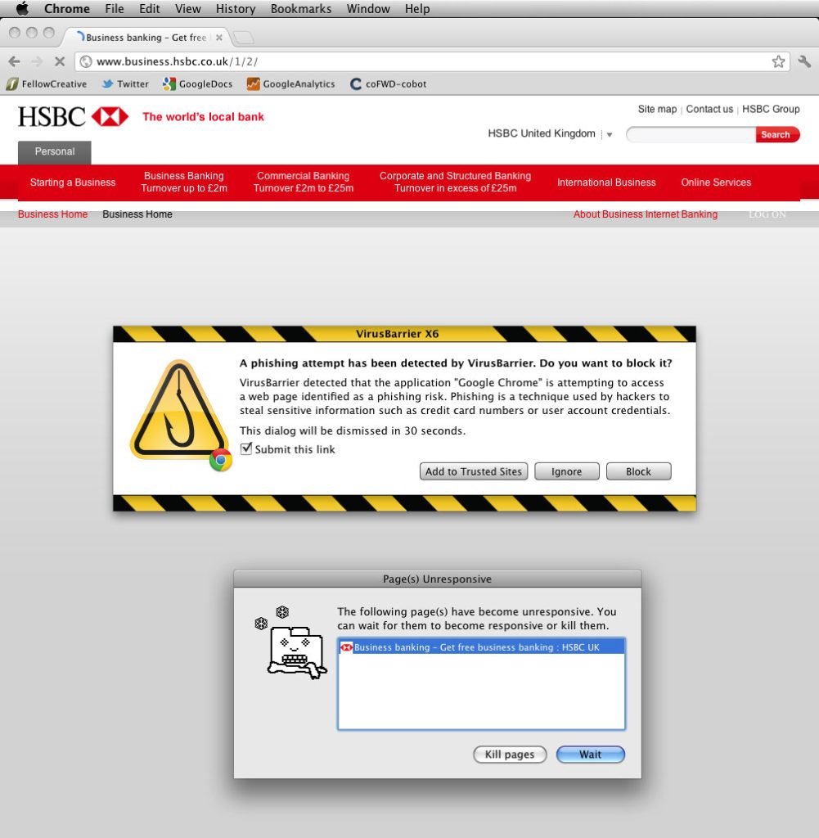Bookmark this page with the star icon
Image resolution: width=819 pixels, height=838 pixels.
click(x=778, y=61)
